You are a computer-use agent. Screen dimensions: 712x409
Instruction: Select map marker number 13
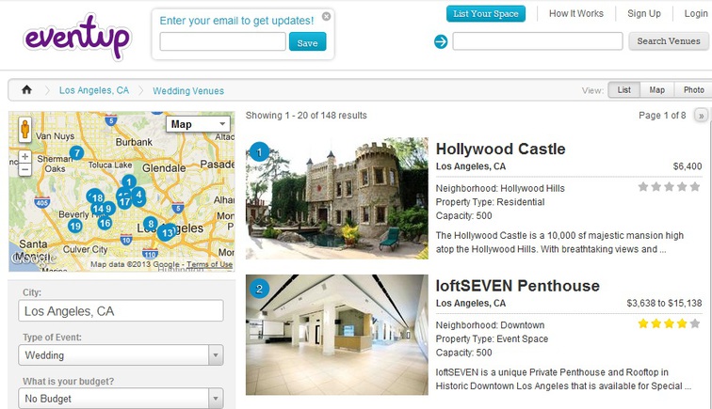(x=168, y=232)
